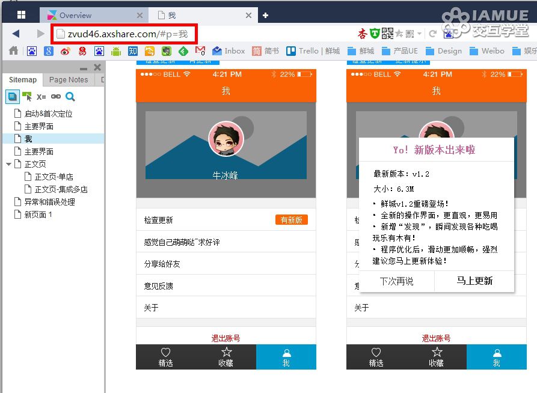This screenshot has width=537, height=393.
Task: Select the 精选 heart tab in left mockup
Action: click(x=166, y=357)
